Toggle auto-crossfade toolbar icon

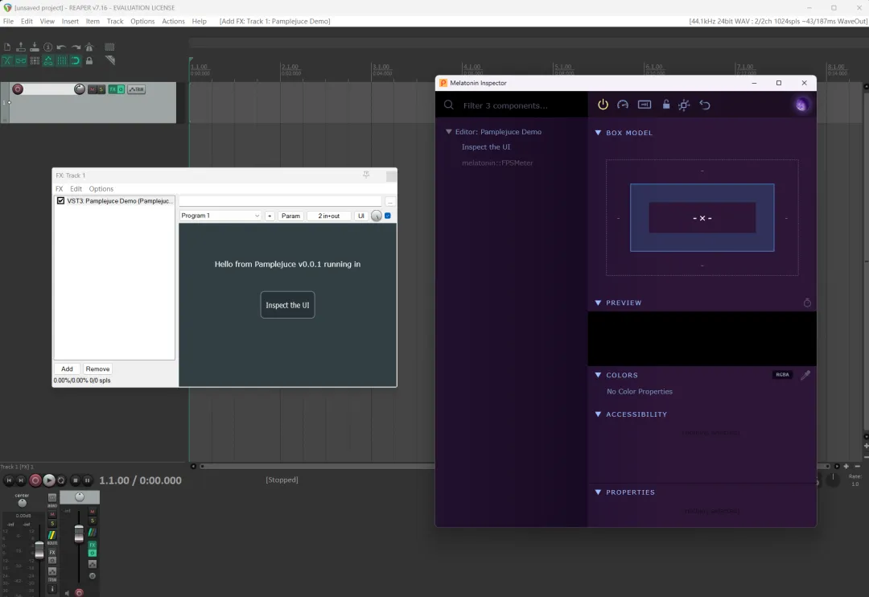pos(7,60)
